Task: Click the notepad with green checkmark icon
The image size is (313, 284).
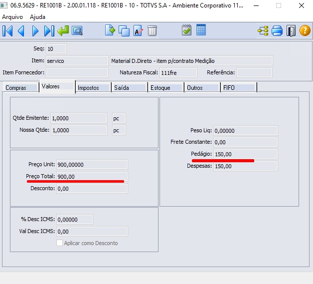Action: 186,30
